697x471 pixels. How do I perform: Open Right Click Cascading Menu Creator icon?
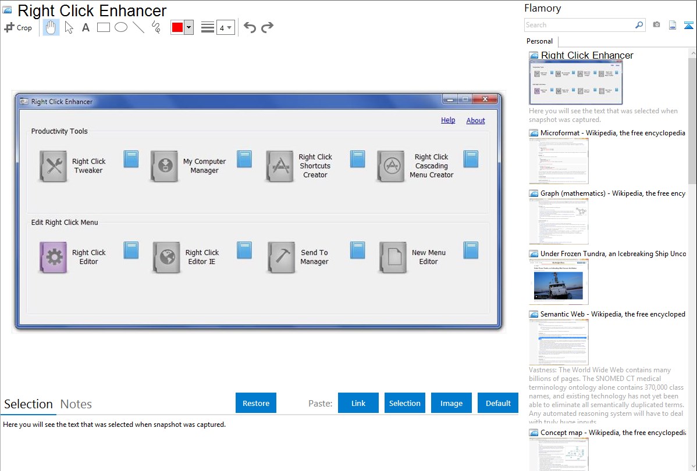tap(391, 166)
